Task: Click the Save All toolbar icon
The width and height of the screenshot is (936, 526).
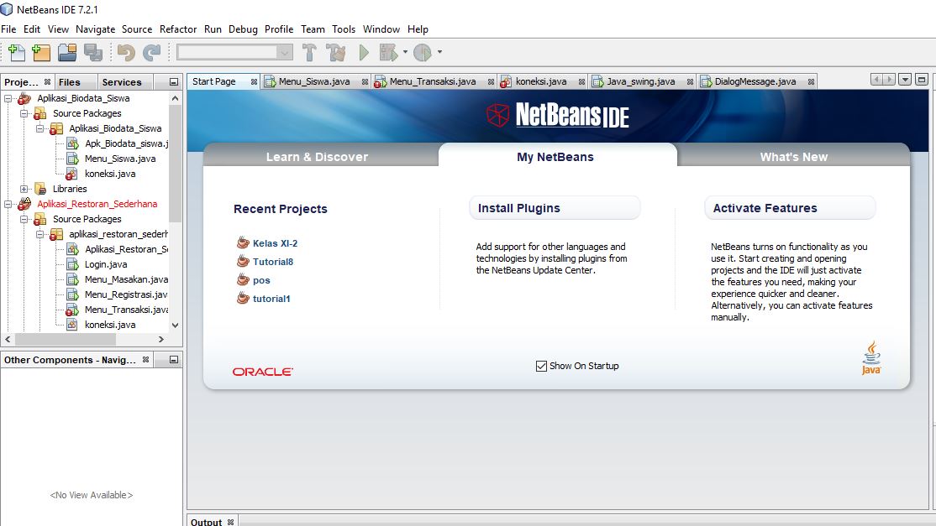Action: [93, 52]
